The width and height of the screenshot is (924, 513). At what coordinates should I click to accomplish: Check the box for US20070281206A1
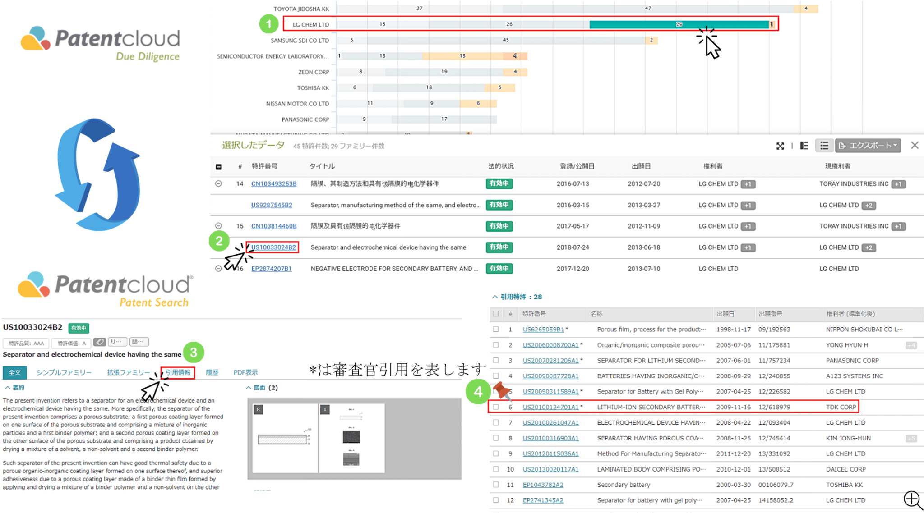(x=496, y=361)
